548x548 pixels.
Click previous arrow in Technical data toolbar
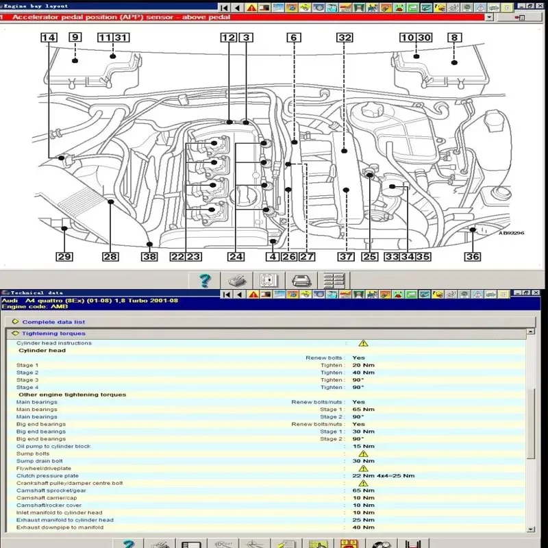pyautogui.click(x=237, y=294)
